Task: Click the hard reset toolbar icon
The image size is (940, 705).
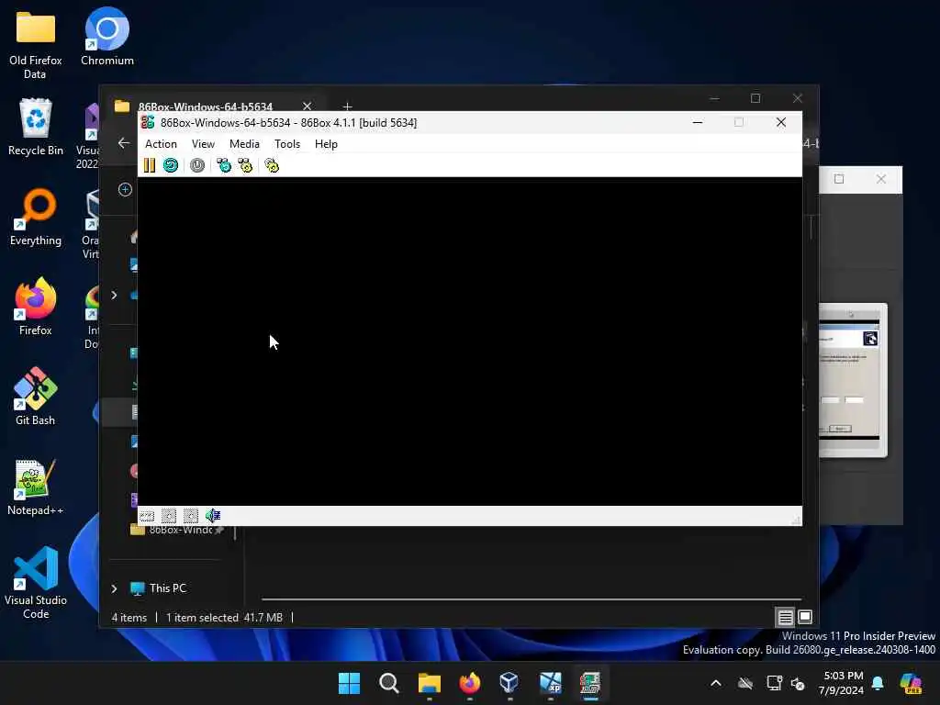Action: [x=171, y=165]
